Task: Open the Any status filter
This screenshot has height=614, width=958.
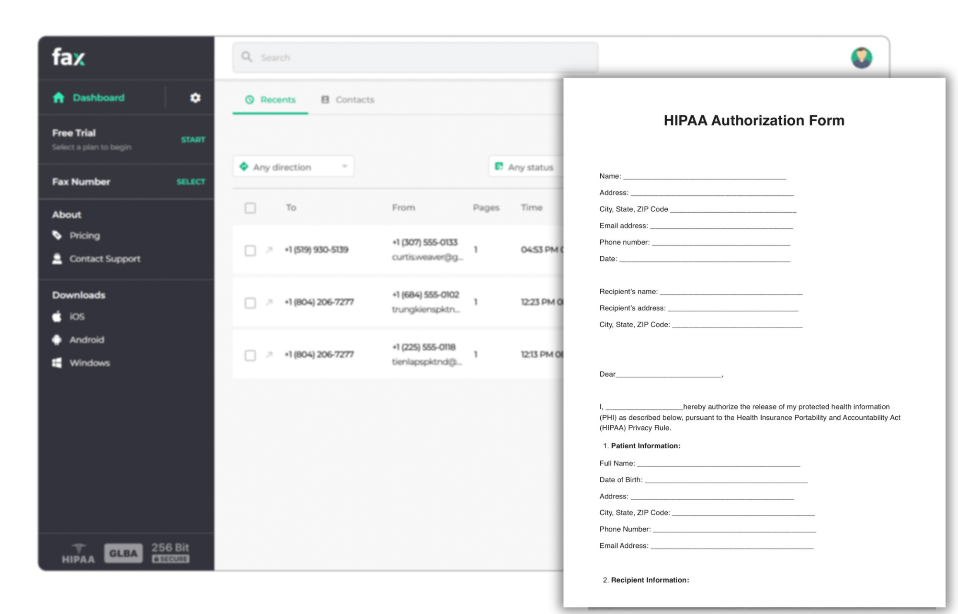Action: 527,167
